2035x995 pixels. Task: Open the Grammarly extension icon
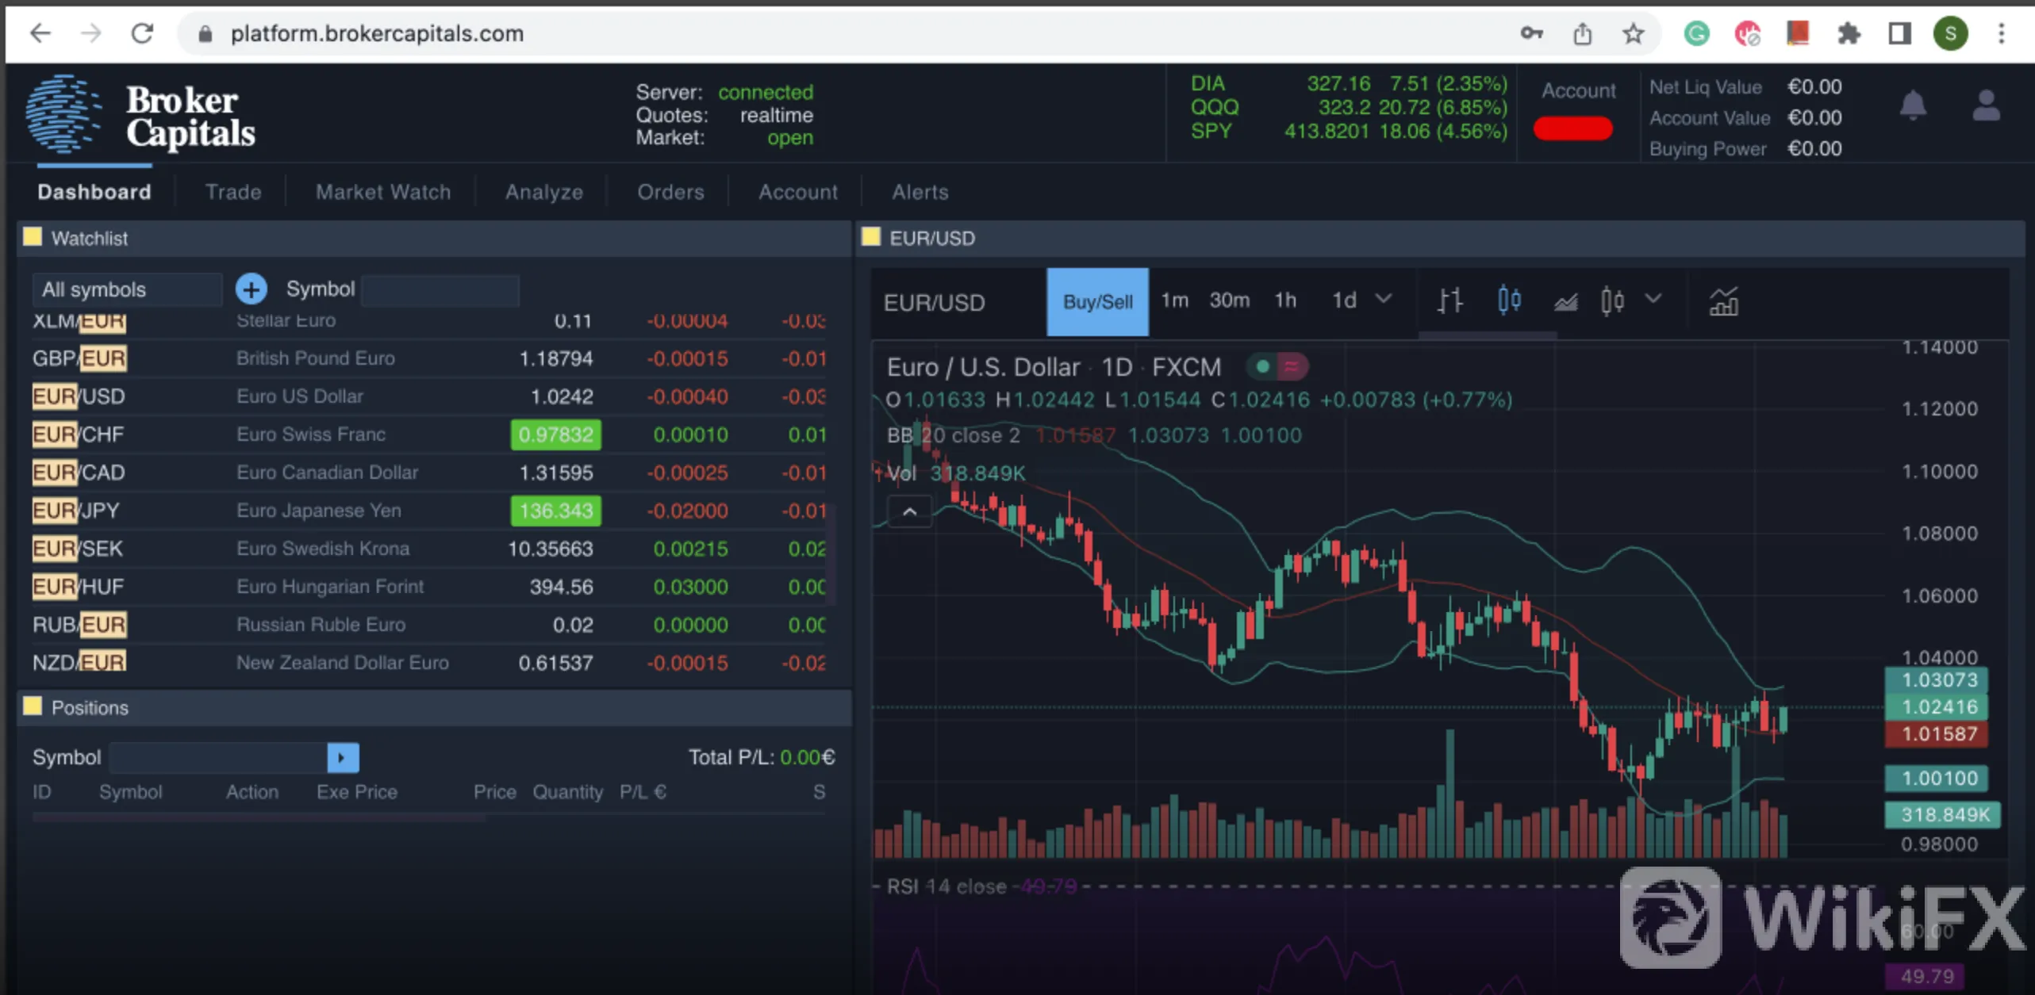point(1696,33)
